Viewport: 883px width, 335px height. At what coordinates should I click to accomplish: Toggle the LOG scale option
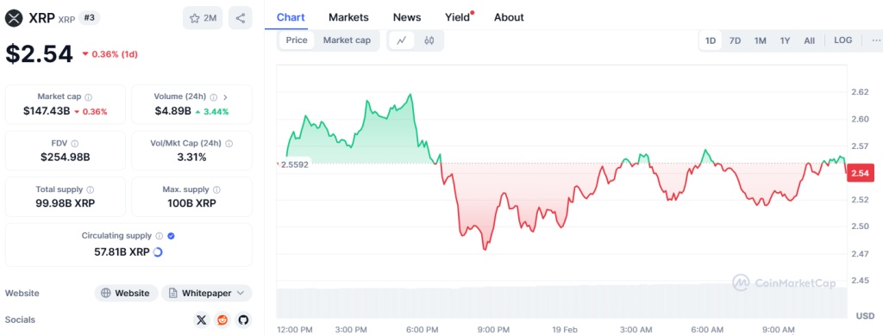pyautogui.click(x=843, y=40)
